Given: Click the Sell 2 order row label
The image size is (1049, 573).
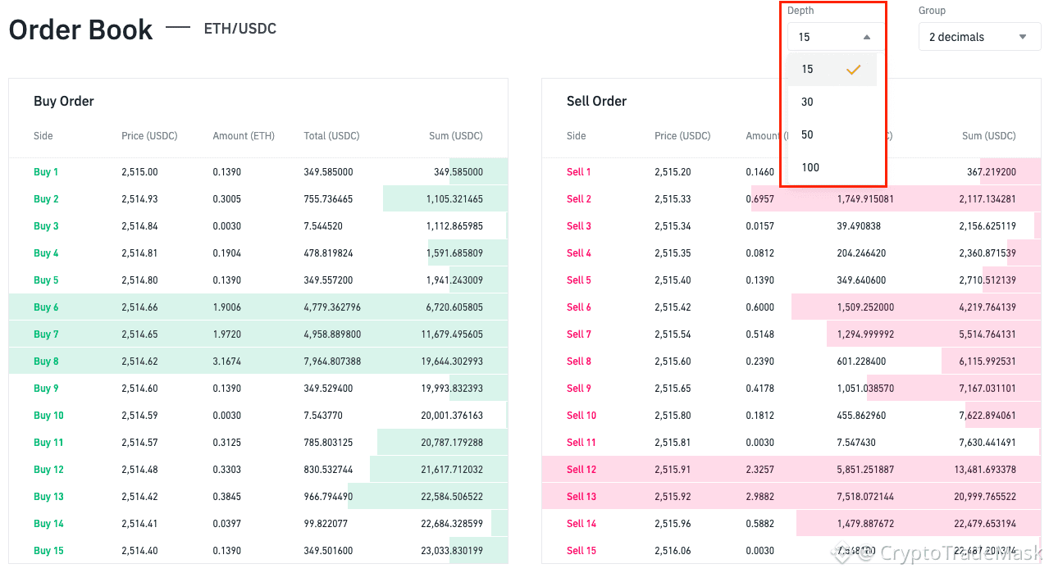Looking at the screenshot, I should pos(579,199).
